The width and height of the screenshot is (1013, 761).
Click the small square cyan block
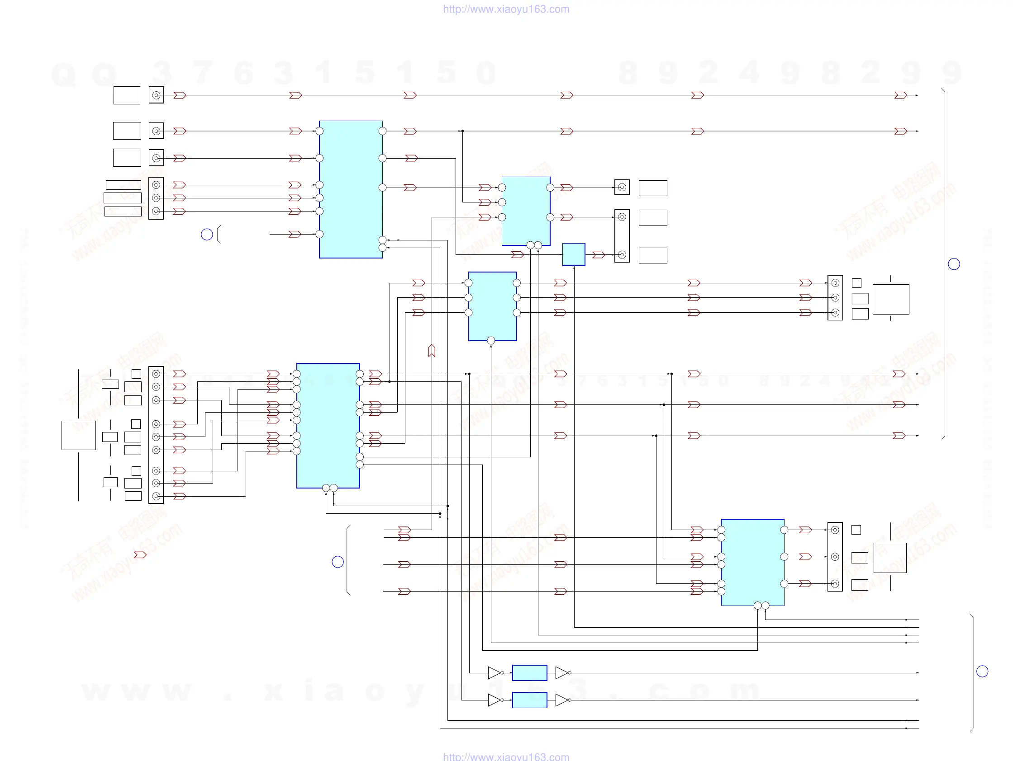pos(573,254)
